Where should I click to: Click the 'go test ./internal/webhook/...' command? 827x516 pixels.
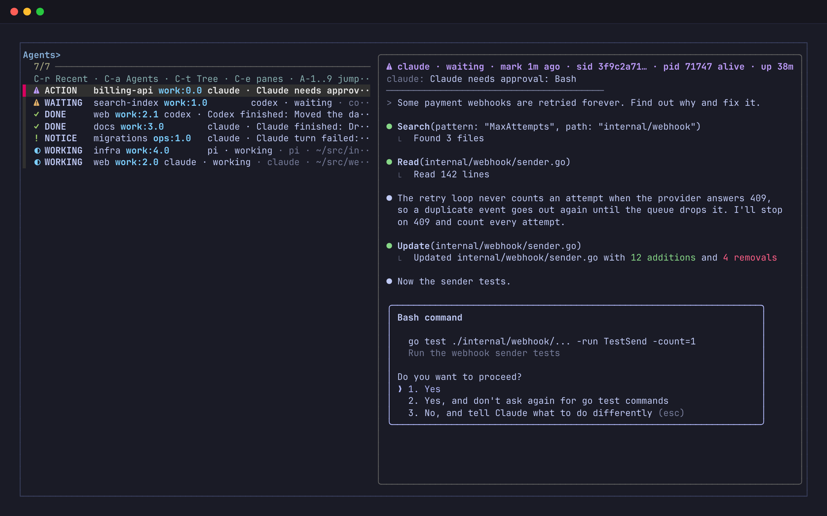pos(552,341)
